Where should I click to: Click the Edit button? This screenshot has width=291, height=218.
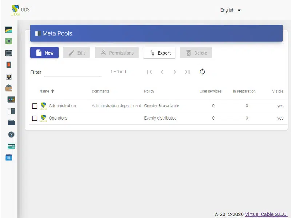[x=76, y=53]
